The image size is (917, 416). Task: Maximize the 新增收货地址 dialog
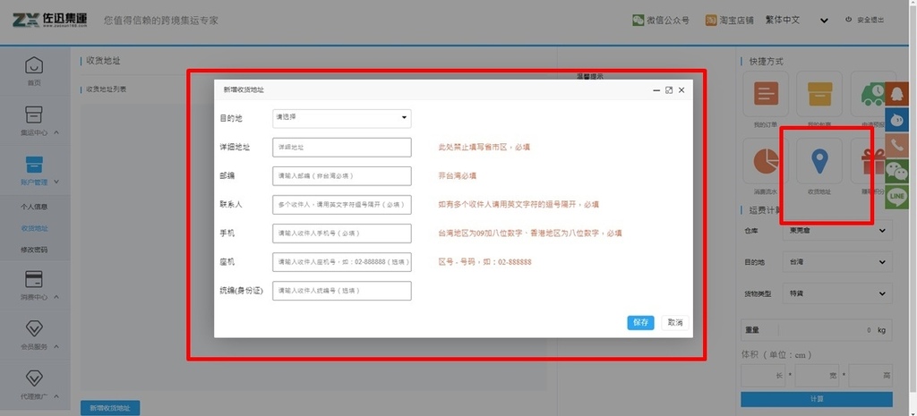[669, 90]
